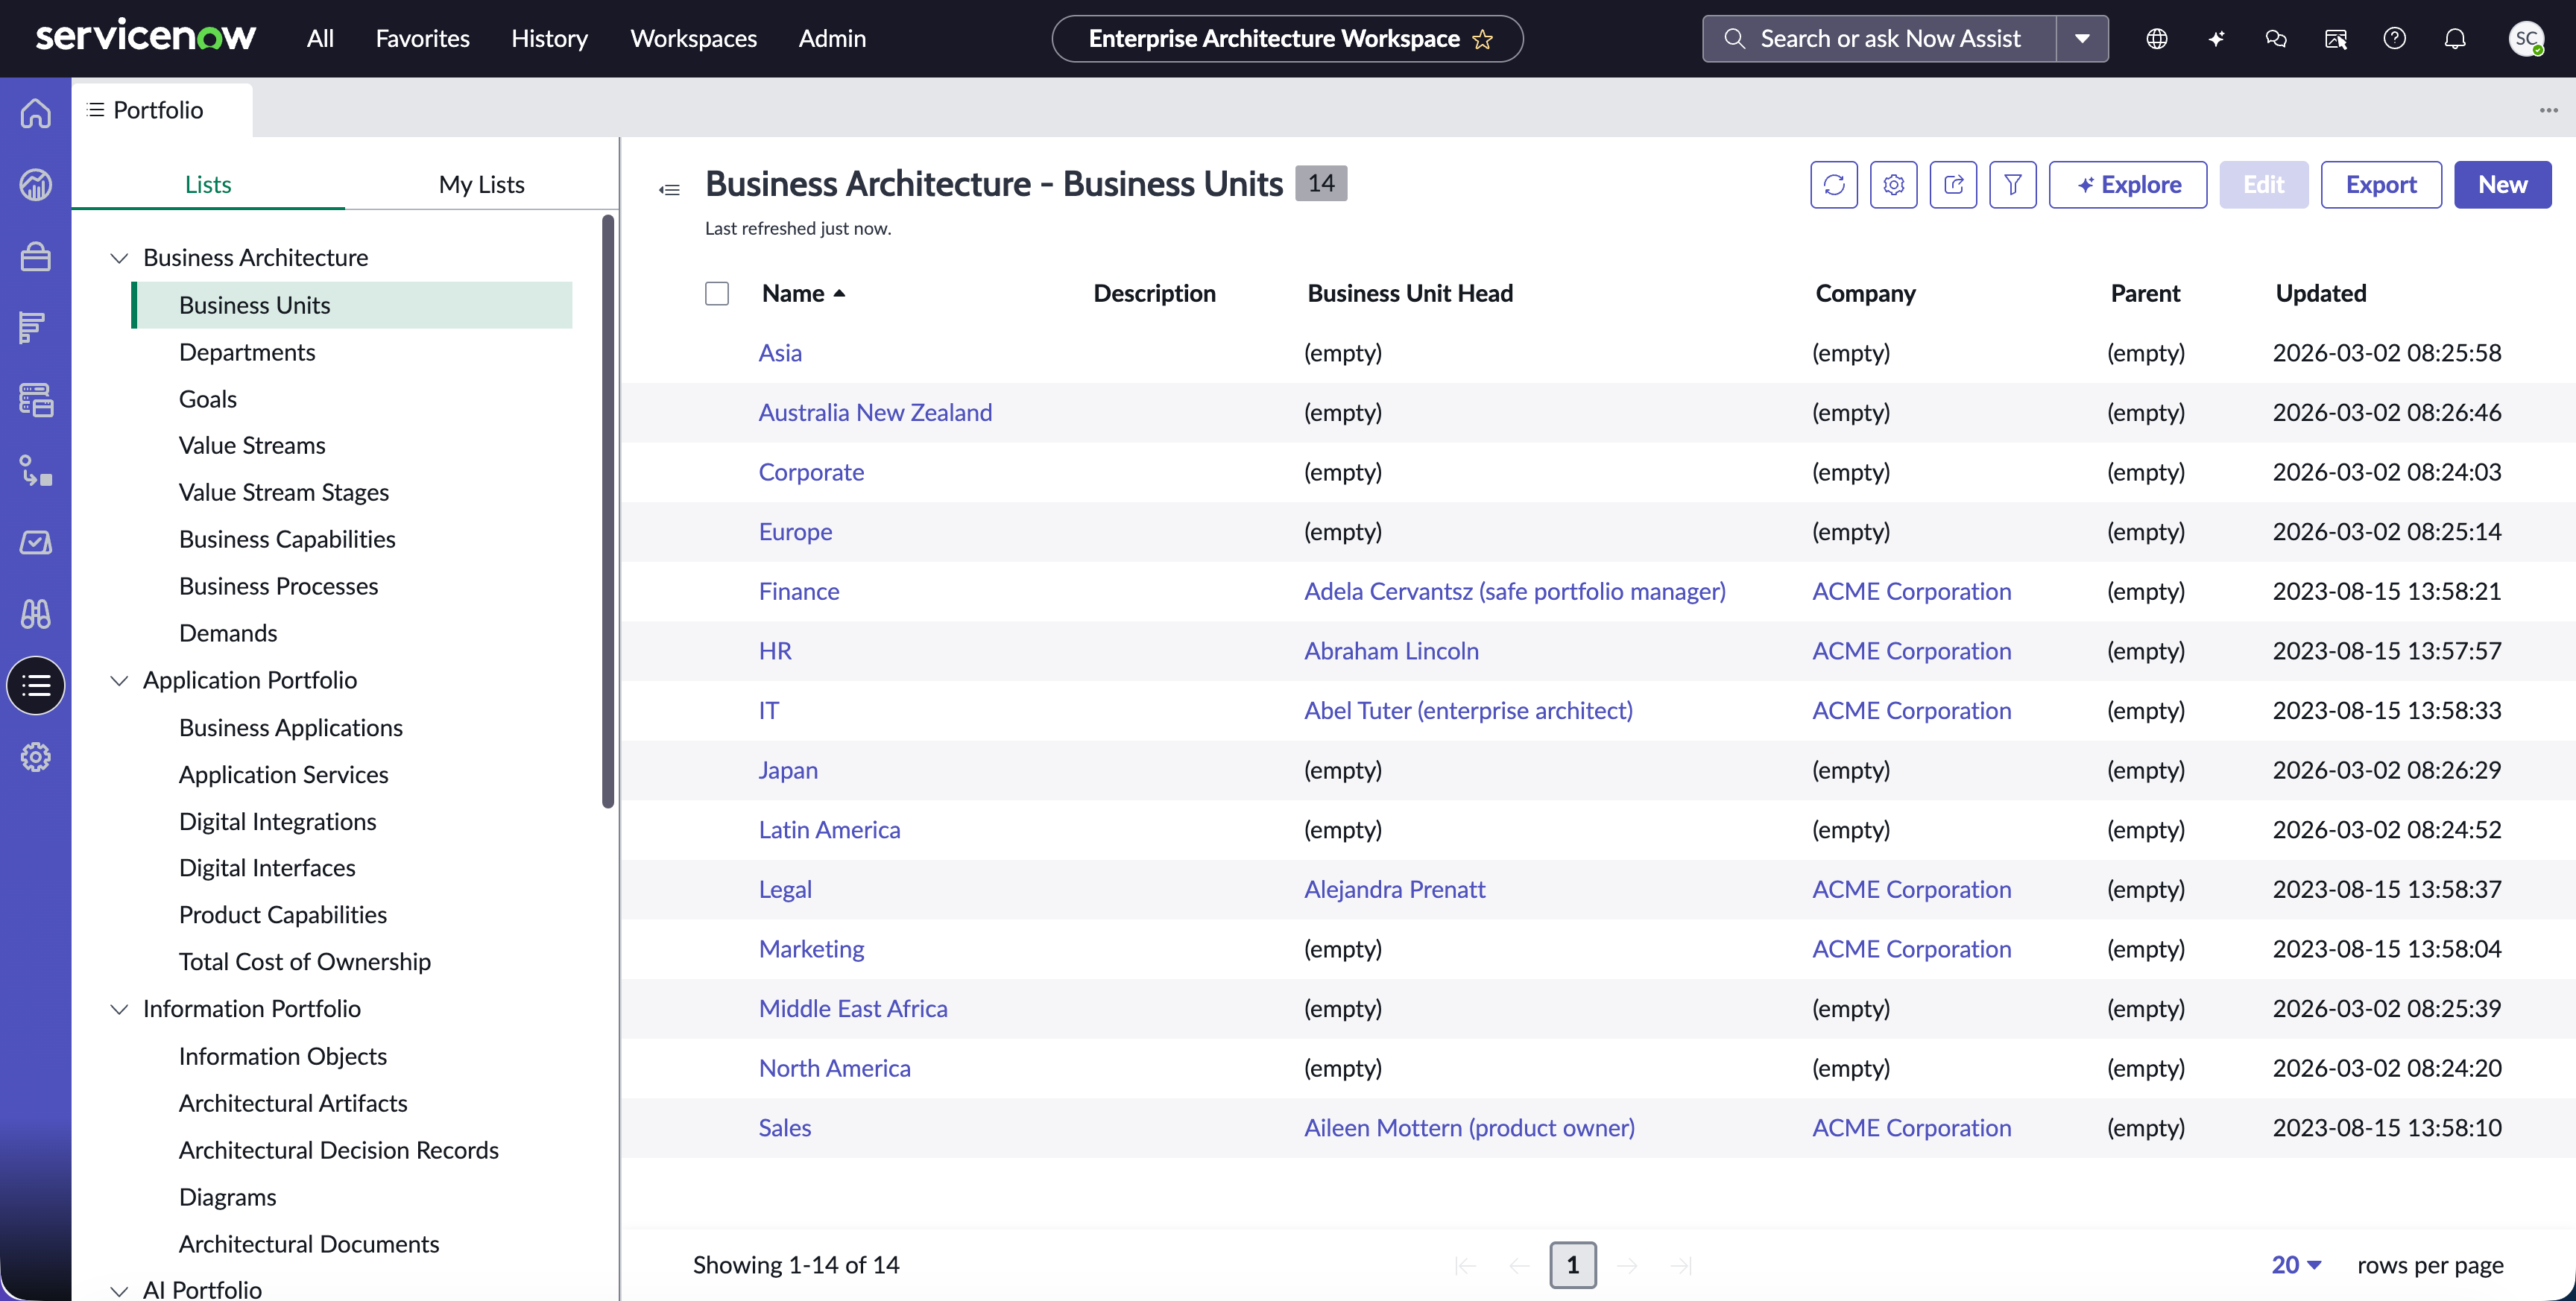Collapse the Business Architecture section

click(119, 258)
